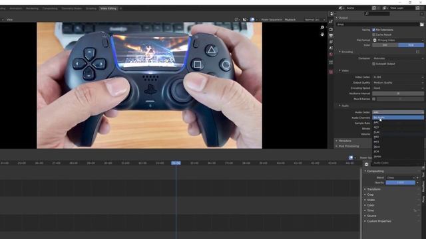
Task: Open the Audio Codec dropdown field
Action: (398, 112)
